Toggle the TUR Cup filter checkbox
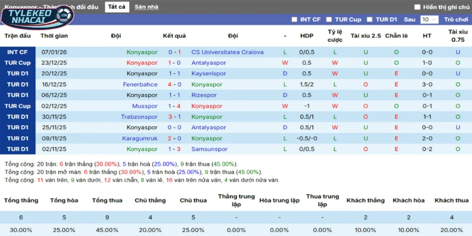The height and width of the screenshot is (236, 472). tap(330, 19)
